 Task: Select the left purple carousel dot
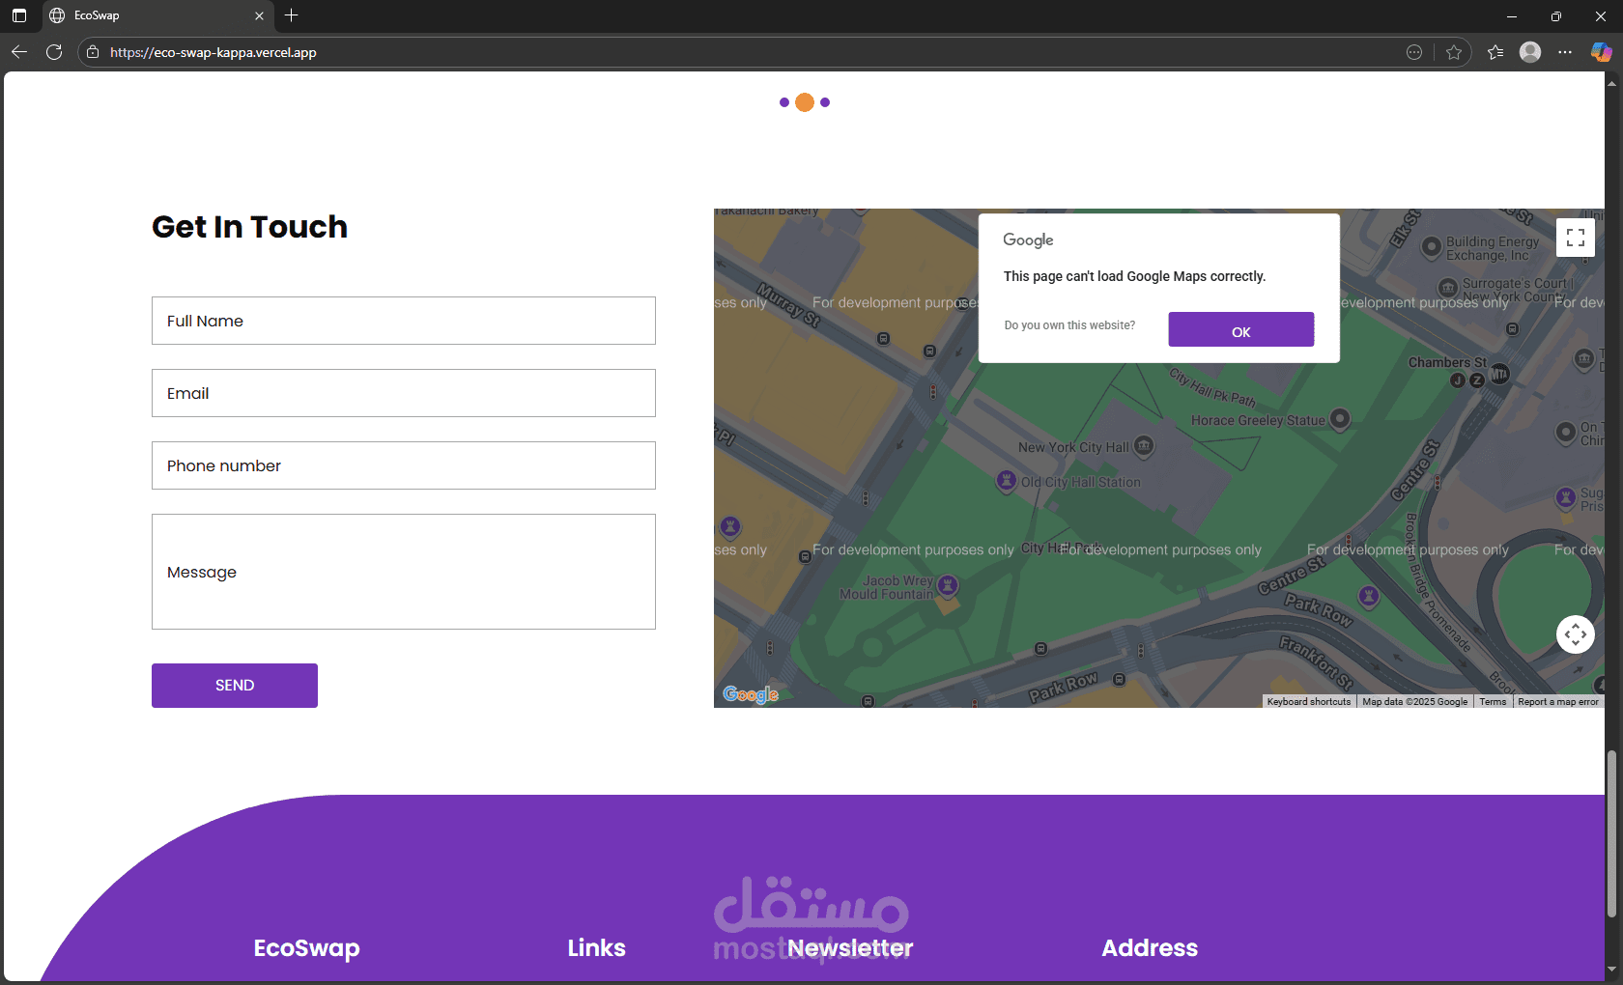784,102
